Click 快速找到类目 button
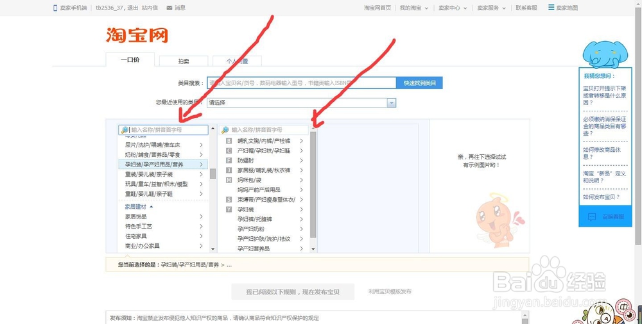Image resolution: width=642 pixels, height=324 pixels. coord(420,83)
